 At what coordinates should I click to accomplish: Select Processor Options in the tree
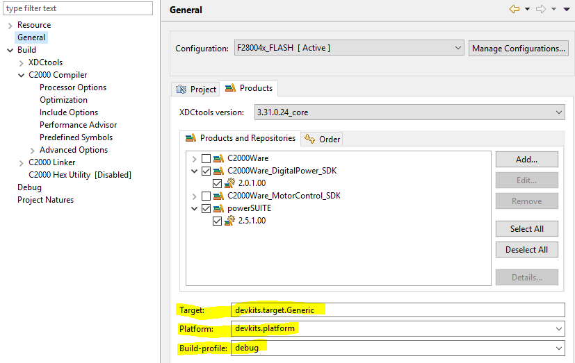[73, 87]
